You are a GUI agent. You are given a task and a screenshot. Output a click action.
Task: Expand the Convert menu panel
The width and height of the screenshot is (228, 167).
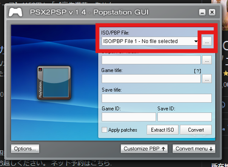[194, 149]
